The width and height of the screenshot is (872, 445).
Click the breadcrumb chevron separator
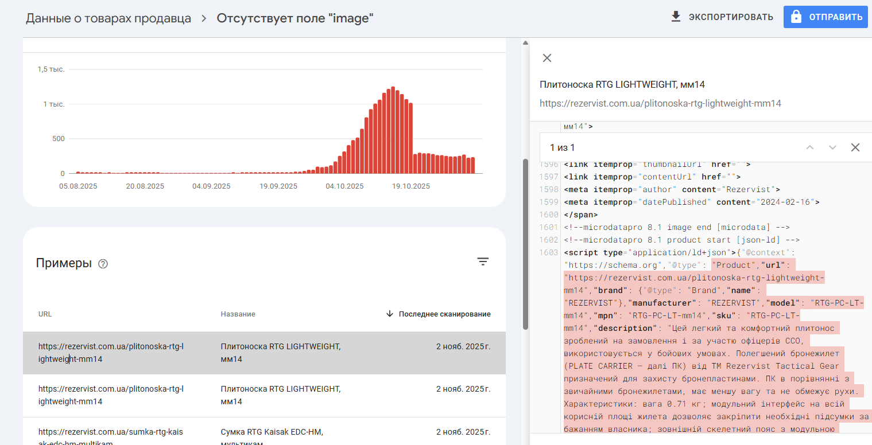pos(204,18)
